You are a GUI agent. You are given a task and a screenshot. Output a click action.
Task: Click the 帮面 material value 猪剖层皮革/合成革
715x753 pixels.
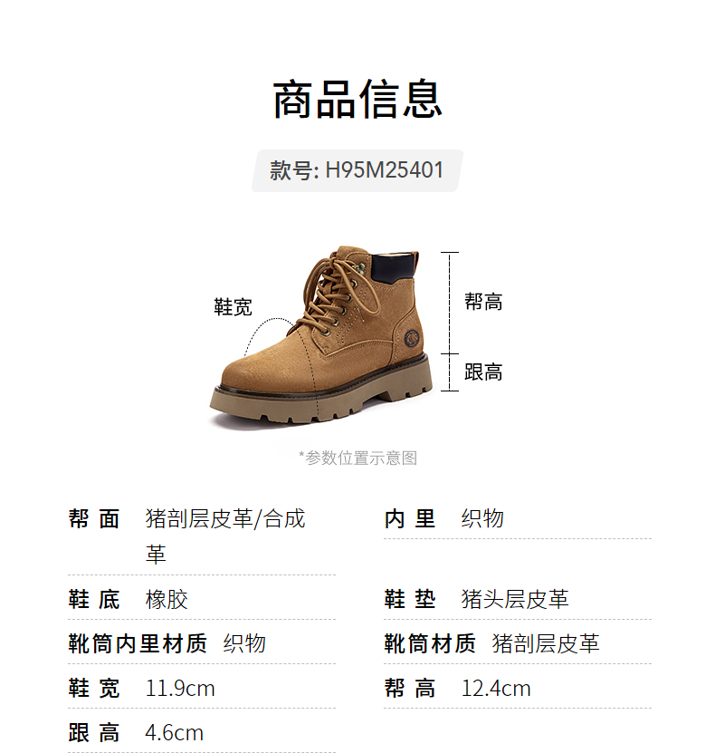225,536
